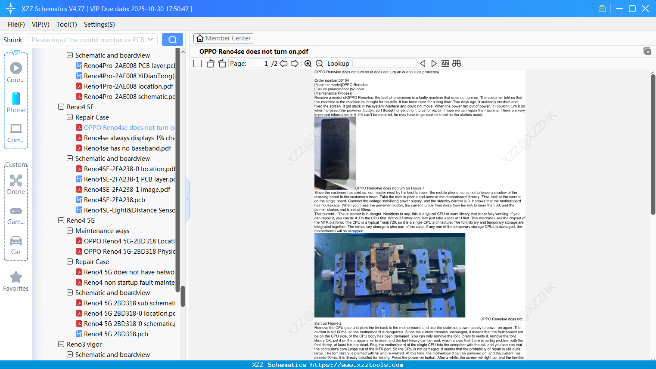Collapse Repair Case under Reno4 5G
The image size is (656, 369).
click(70, 261)
